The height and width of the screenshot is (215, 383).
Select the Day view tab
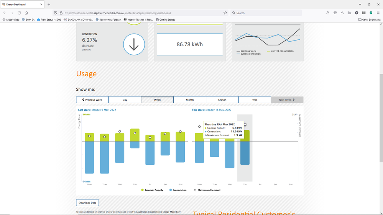point(125,100)
